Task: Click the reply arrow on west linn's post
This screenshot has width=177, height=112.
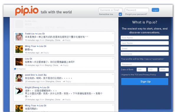Action: (x=64, y=82)
